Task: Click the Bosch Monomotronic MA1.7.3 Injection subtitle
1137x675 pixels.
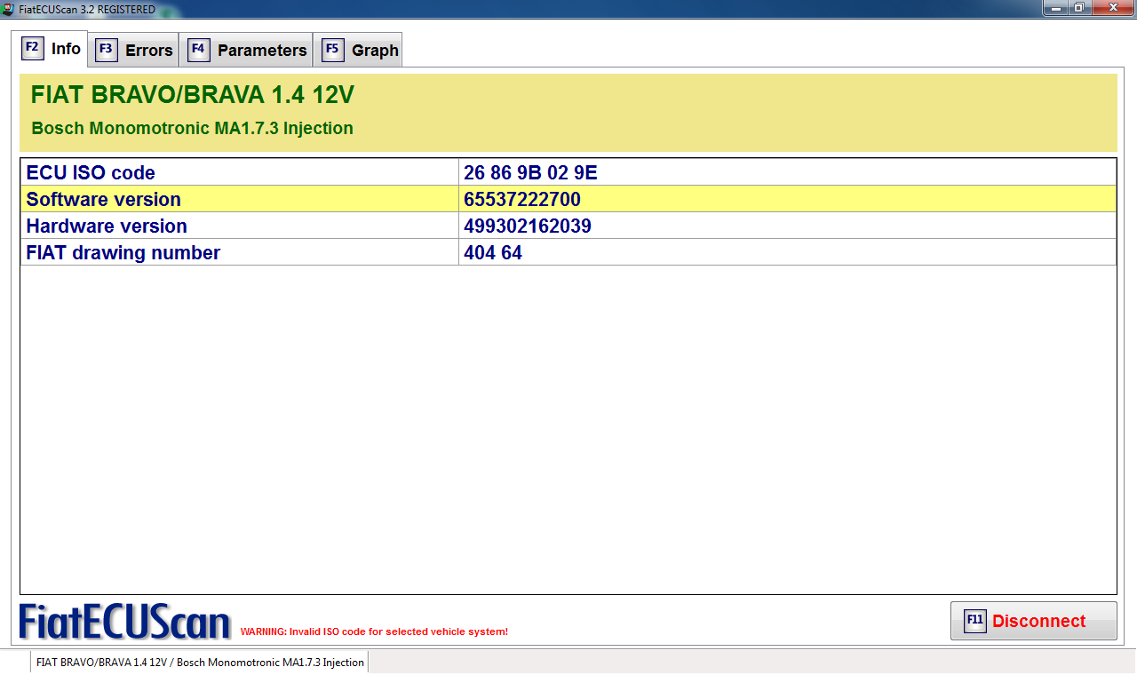Action: [192, 128]
